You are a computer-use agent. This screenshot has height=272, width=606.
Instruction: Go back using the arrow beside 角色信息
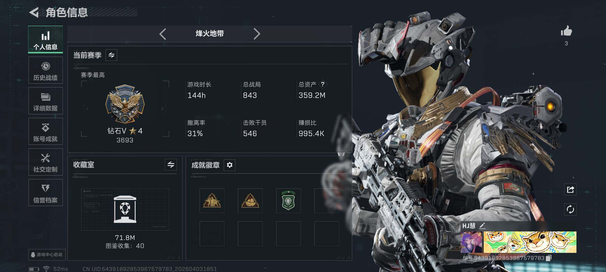click(x=34, y=12)
